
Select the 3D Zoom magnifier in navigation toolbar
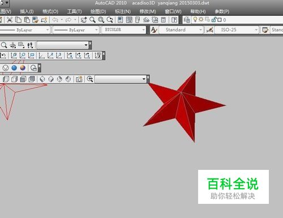(4, 45)
